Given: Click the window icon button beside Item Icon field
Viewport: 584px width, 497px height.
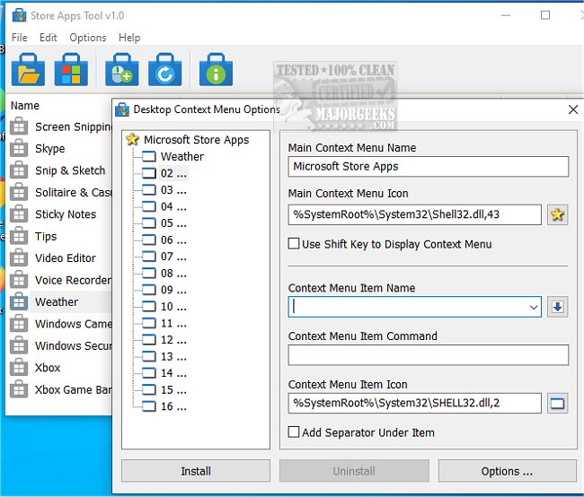Looking at the screenshot, I should click(558, 404).
